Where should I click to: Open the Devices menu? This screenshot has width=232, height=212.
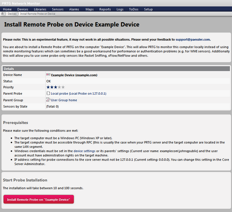coord(23,9)
